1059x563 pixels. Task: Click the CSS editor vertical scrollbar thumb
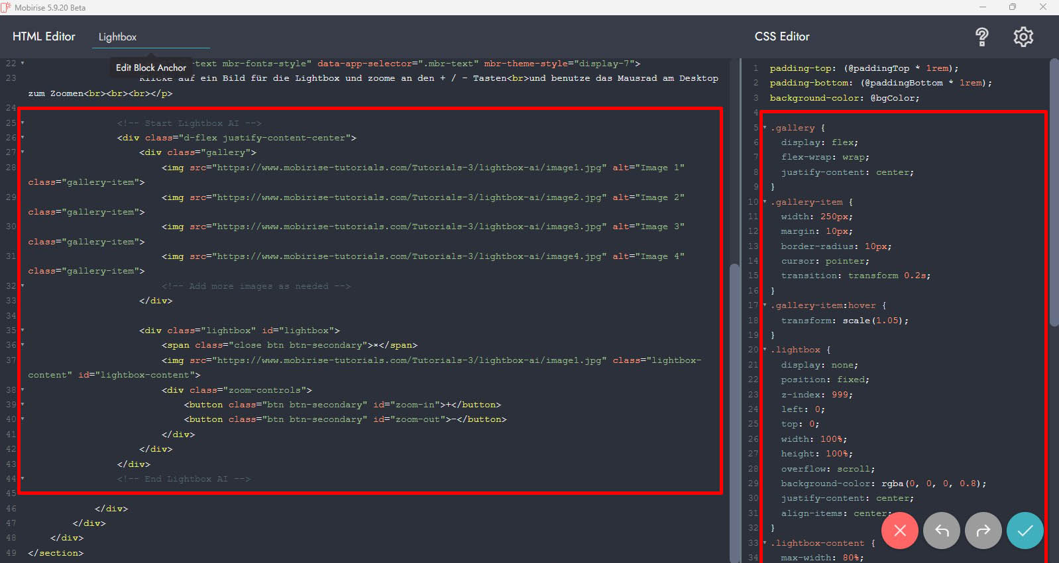(x=1054, y=192)
